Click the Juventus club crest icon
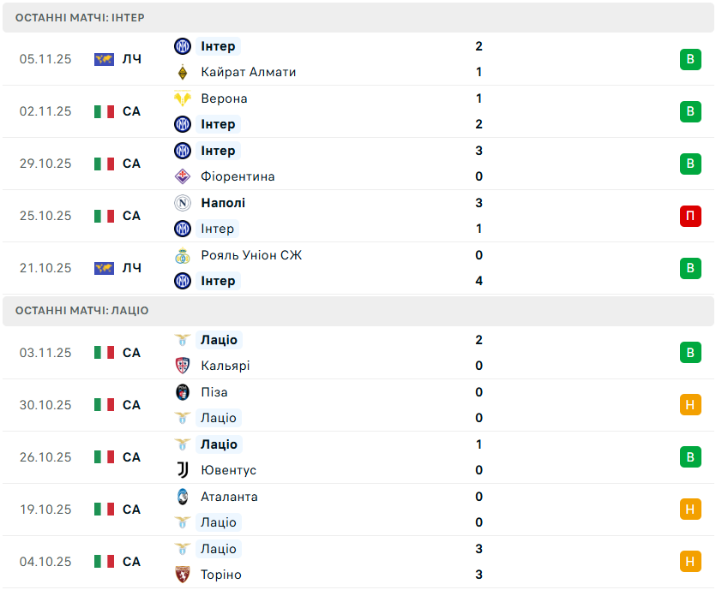The height and width of the screenshot is (590, 716). pyautogui.click(x=182, y=470)
